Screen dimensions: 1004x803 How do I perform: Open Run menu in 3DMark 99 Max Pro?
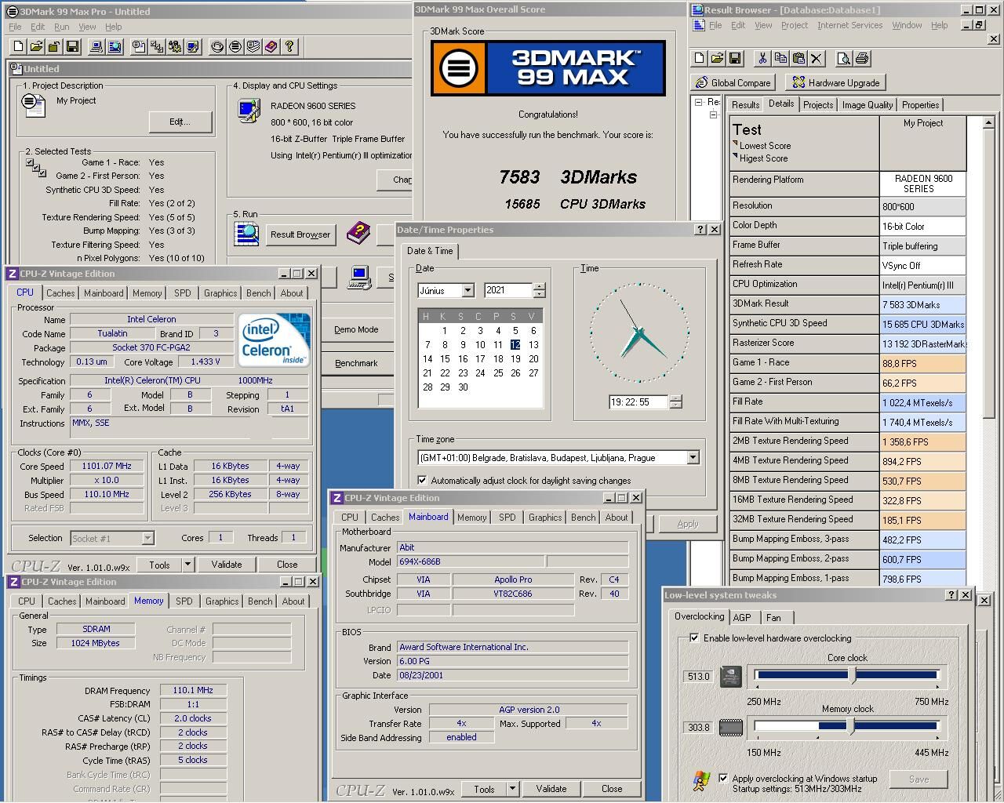point(61,27)
